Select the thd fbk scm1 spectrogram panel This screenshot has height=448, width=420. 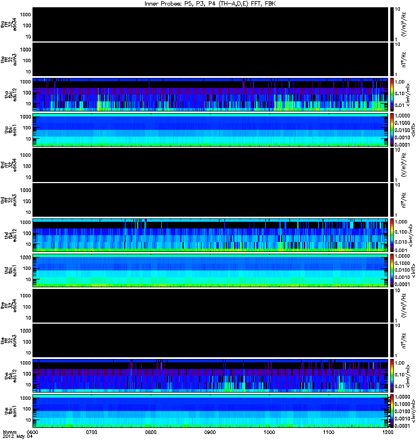tap(211, 270)
